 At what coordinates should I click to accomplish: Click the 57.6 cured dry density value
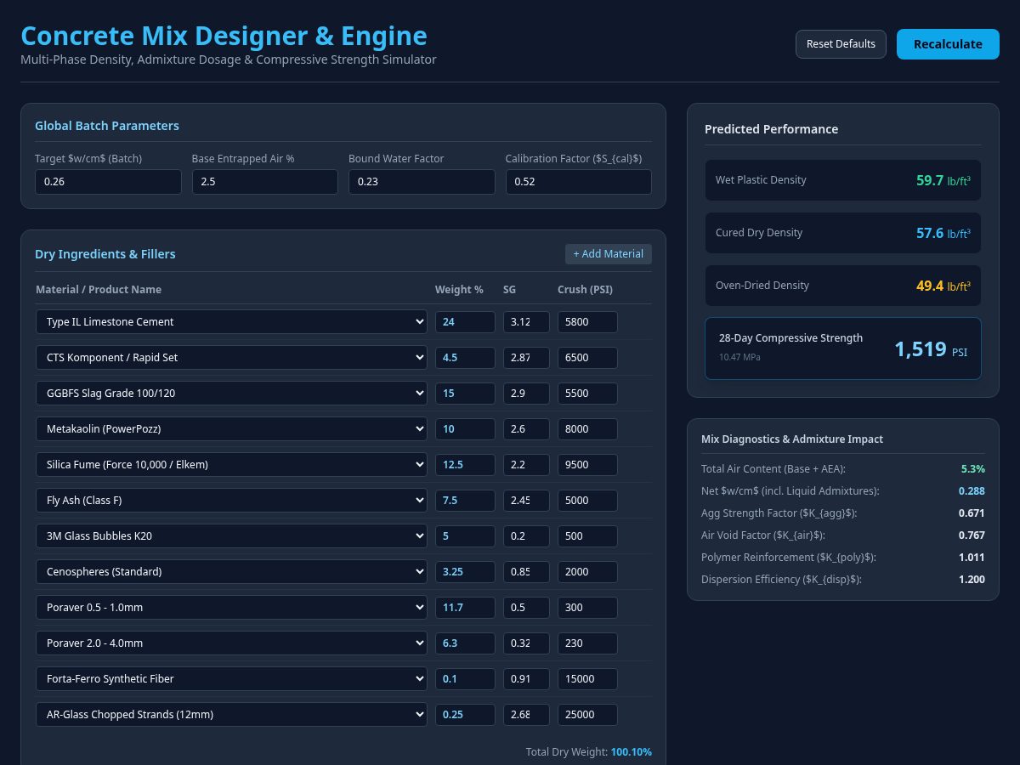[943, 233]
